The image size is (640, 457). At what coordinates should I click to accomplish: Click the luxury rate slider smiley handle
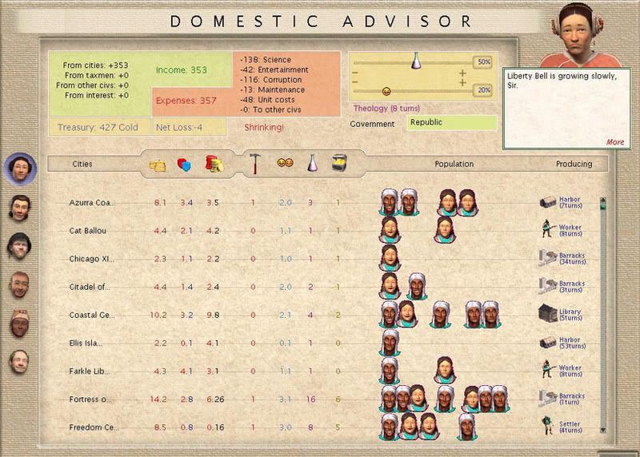pyautogui.click(x=386, y=91)
